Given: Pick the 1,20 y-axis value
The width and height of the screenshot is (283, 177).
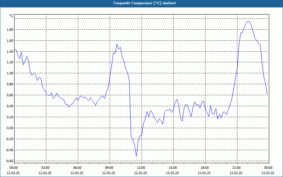Looking at the screenshot, I should coord(10,62).
